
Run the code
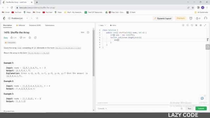pos(189,108)
